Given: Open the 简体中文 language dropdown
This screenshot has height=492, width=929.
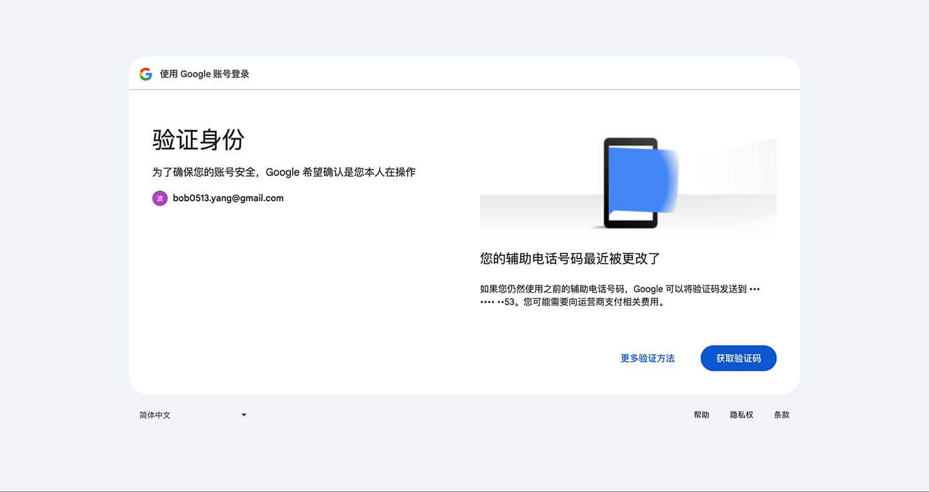Looking at the screenshot, I should [193, 415].
